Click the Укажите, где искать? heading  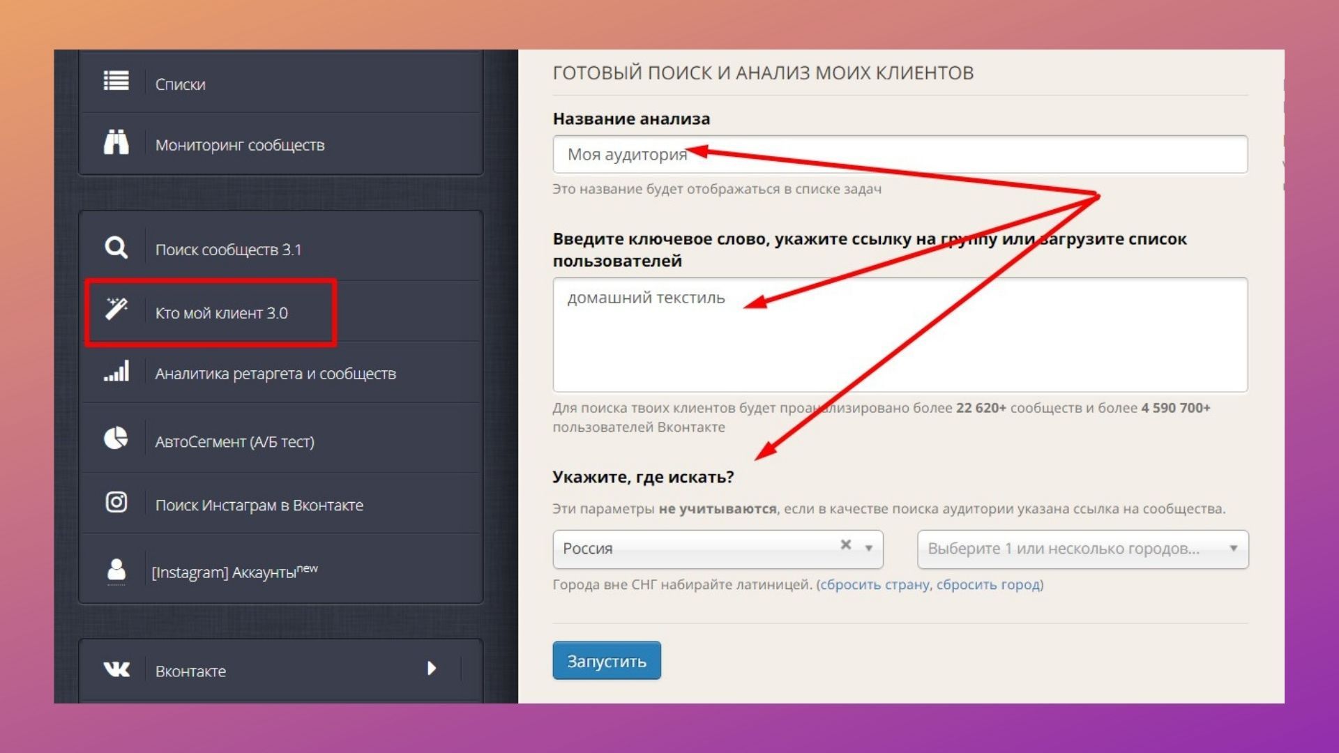tap(643, 478)
